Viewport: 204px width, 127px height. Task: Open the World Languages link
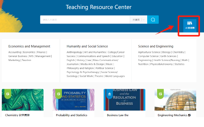click(115, 76)
